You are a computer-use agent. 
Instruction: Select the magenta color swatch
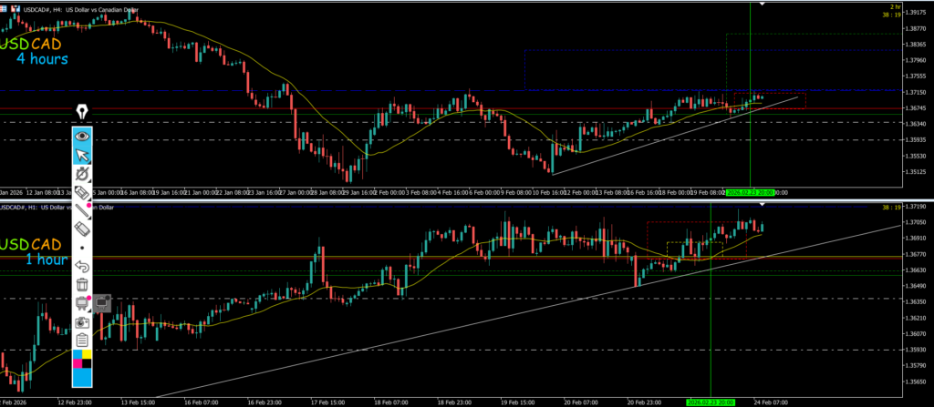click(78, 364)
